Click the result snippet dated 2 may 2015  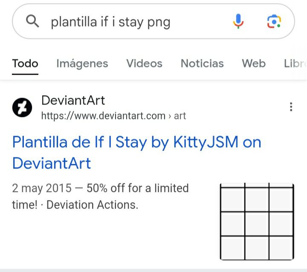click(100, 197)
